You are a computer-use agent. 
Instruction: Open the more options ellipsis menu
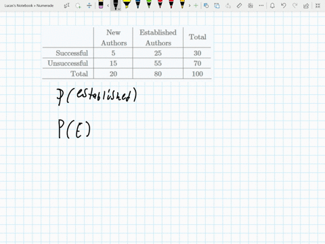[x=261, y=5]
